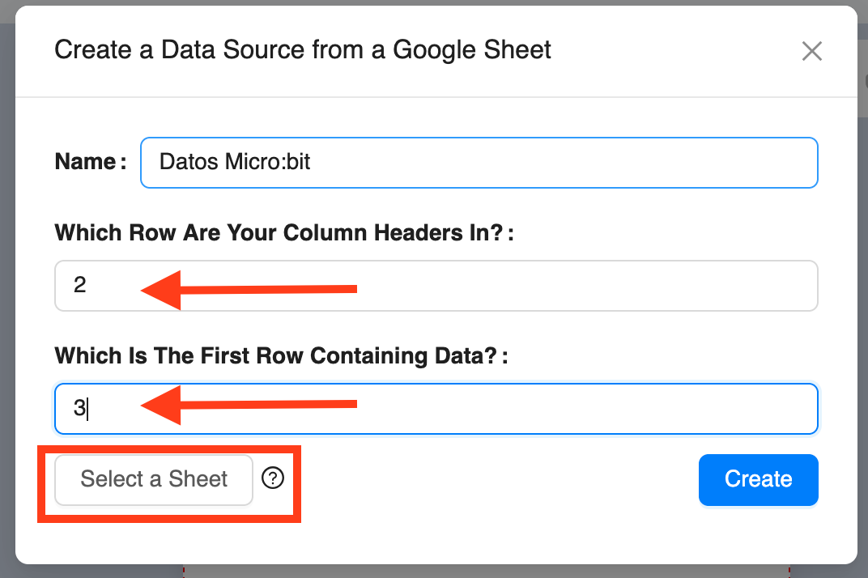This screenshot has height=578, width=868.
Task: Click the input showing the value 3
Action: [436, 408]
